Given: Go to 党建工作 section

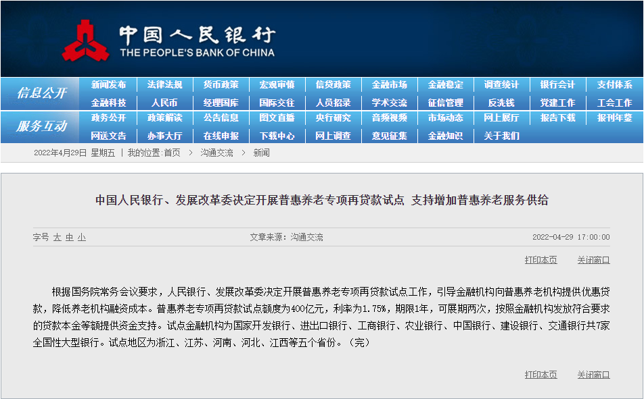Looking at the screenshot, I should point(557,103).
